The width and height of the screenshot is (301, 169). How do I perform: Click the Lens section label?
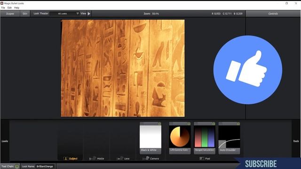pos(127,159)
